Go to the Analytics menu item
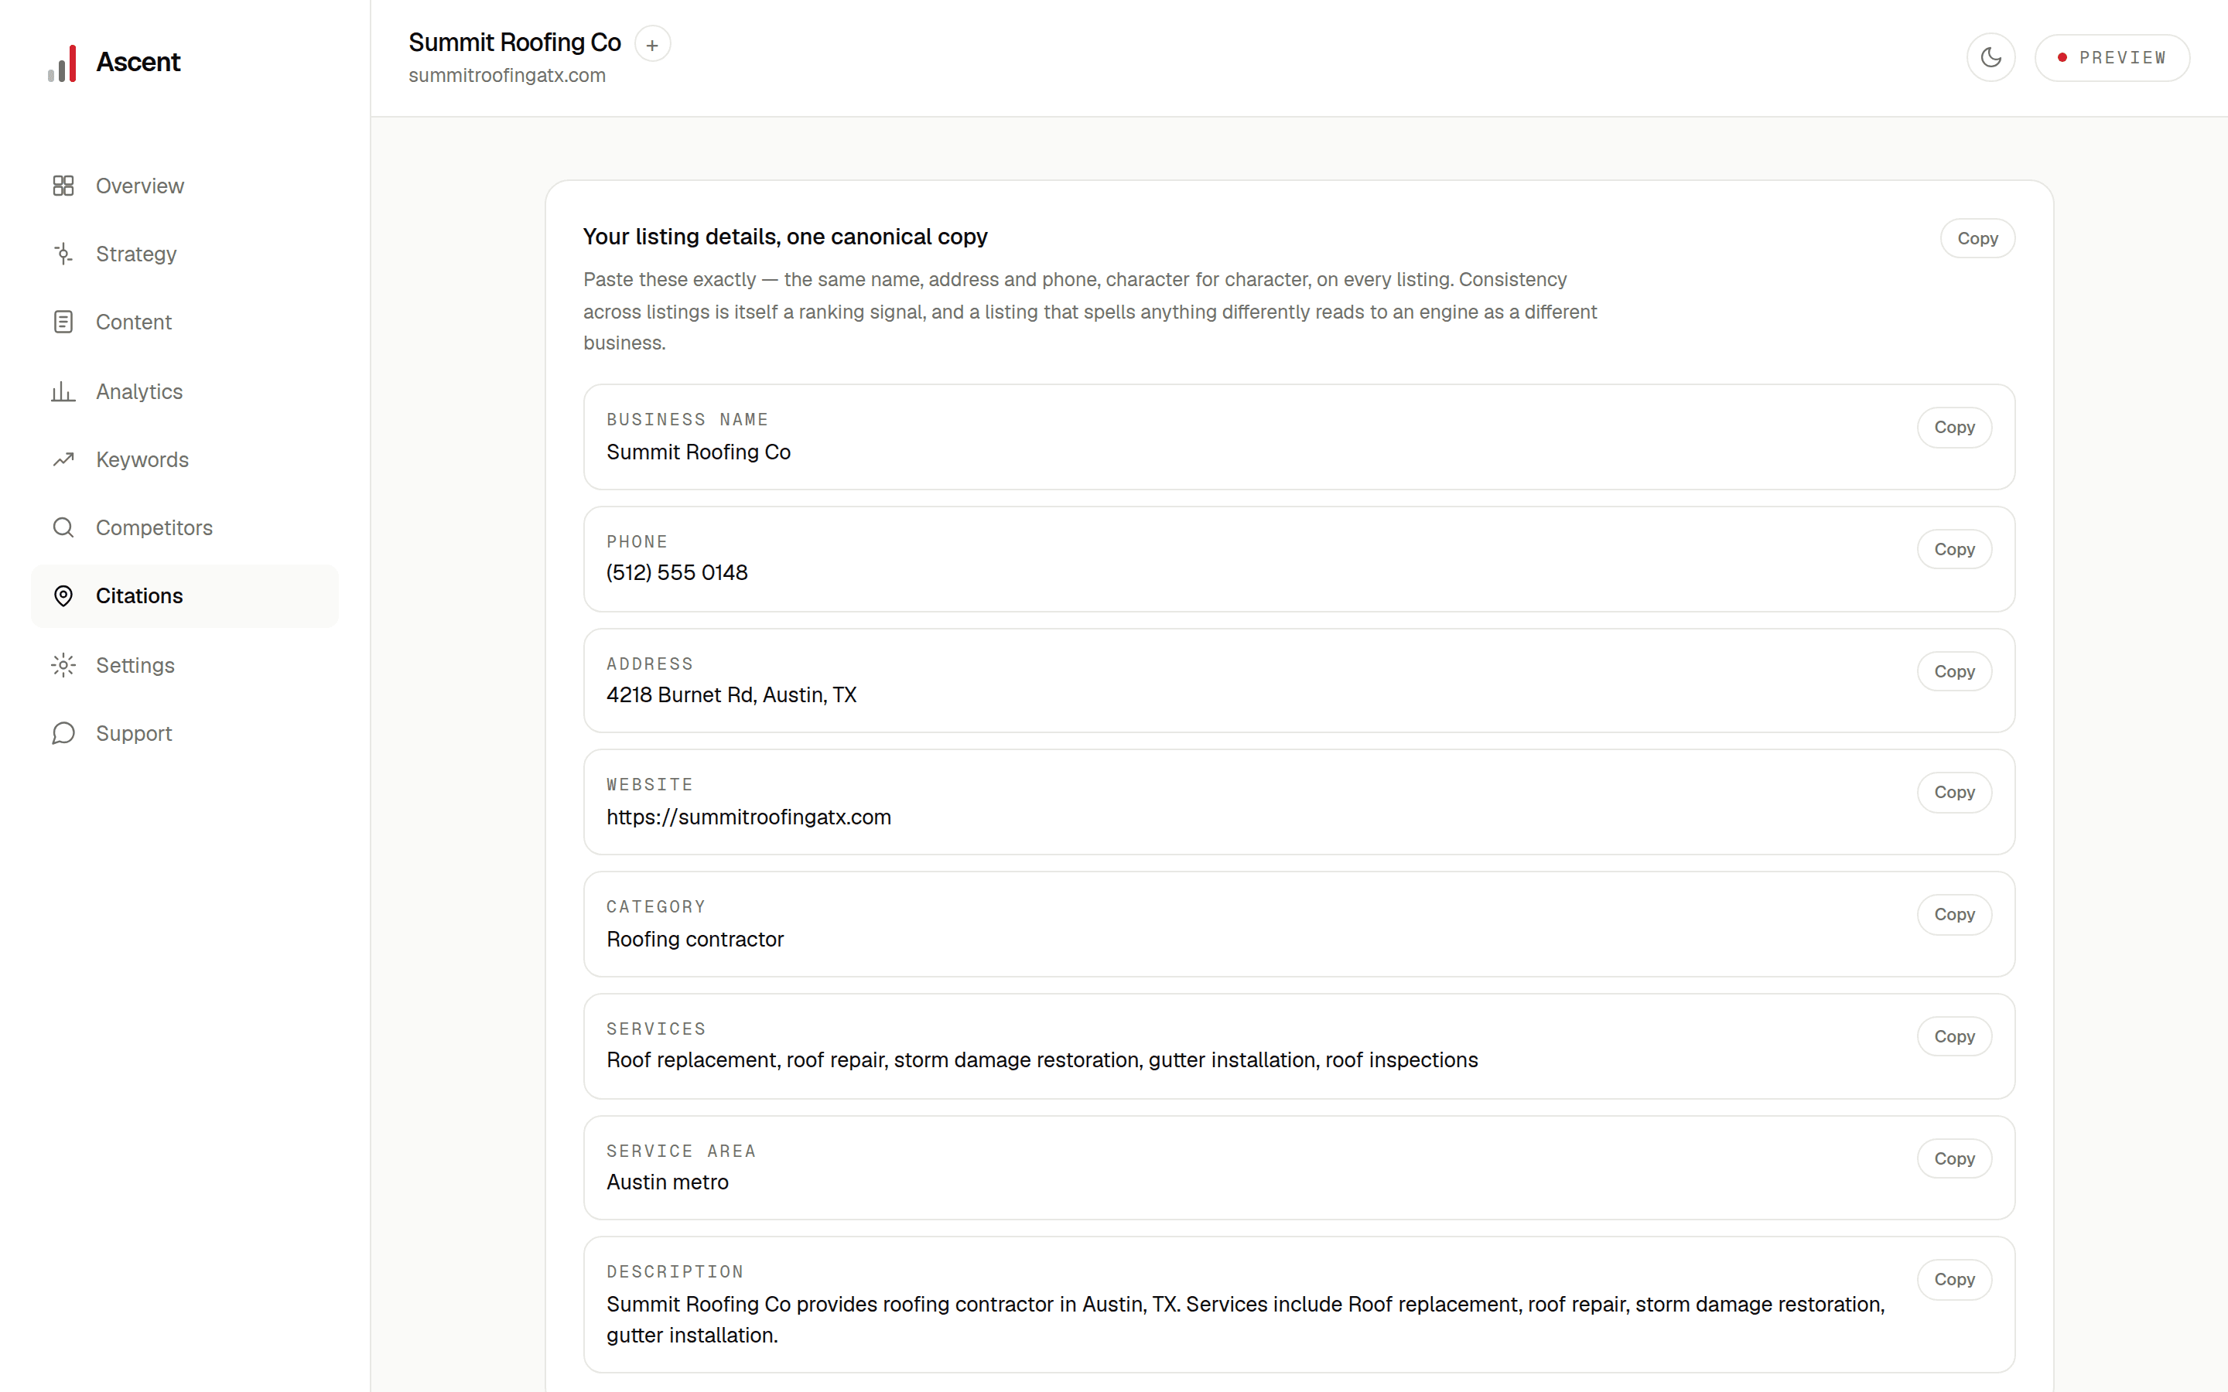2228x1392 pixels. click(184, 391)
